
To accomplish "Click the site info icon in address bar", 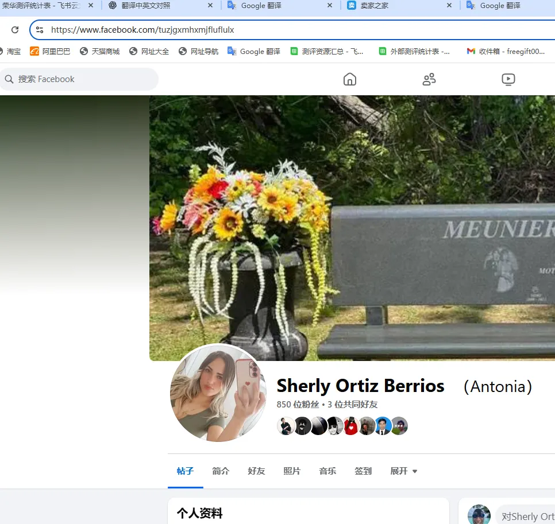I will pyautogui.click(x=40, y=30).
